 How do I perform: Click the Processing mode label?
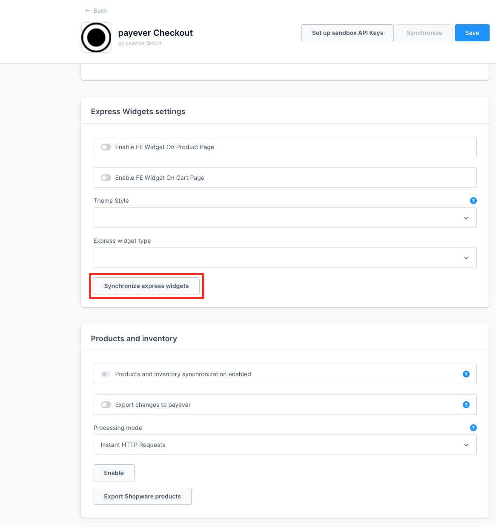118,428
